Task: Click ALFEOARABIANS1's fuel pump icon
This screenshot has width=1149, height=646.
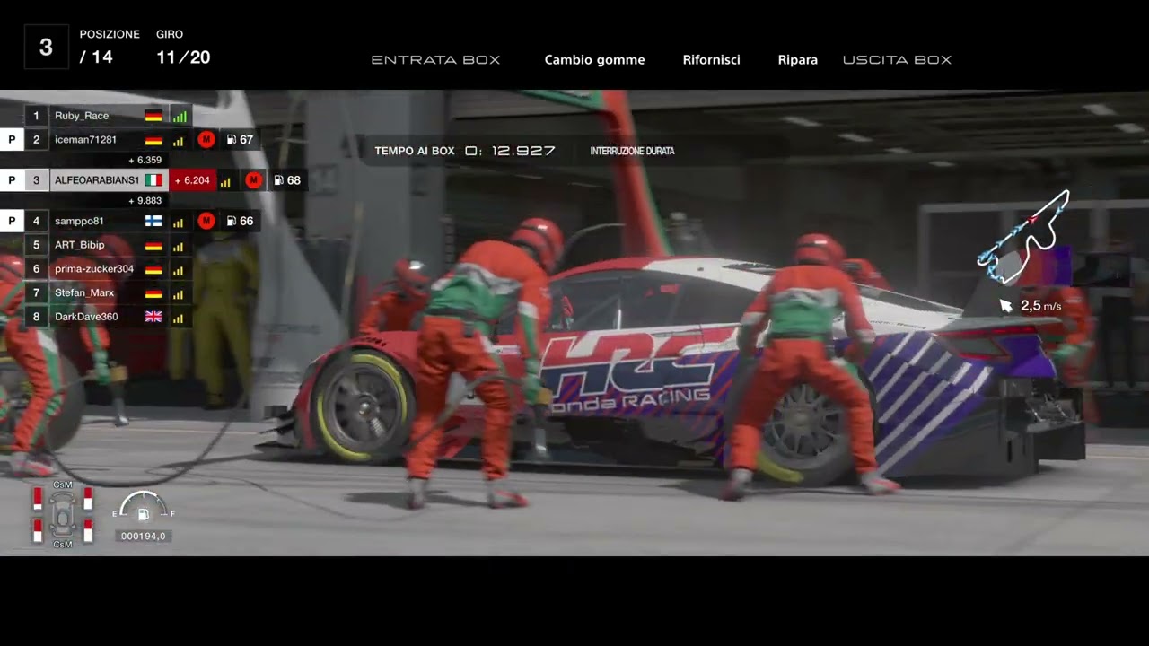Action: coord(278,180)
